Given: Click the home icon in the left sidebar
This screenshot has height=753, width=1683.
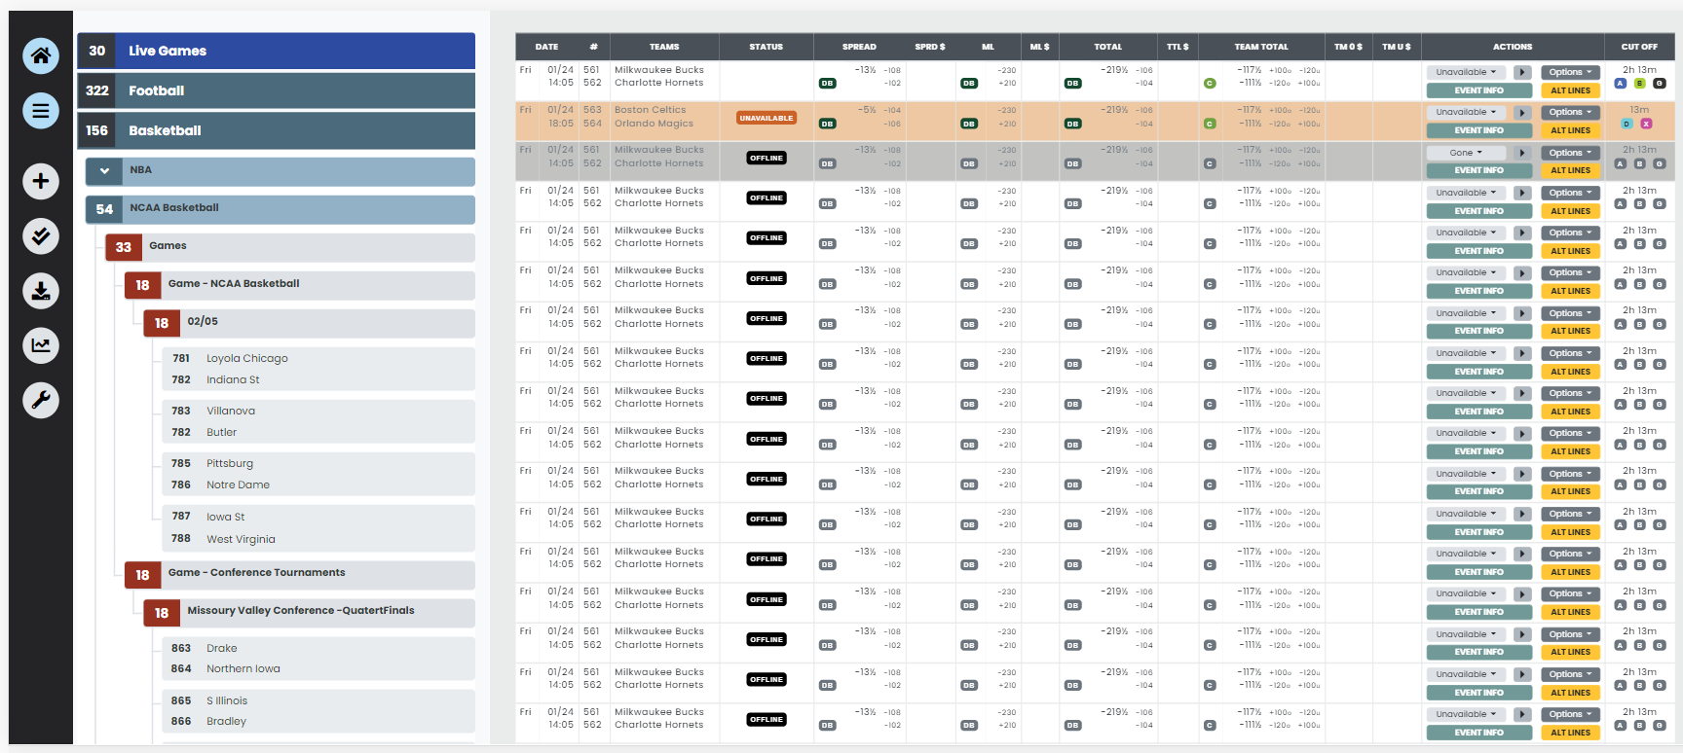Looking at the screenshot, I should coord(41,55).
